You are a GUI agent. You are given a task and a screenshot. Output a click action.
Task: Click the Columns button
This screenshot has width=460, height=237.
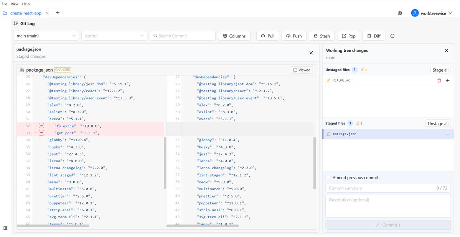(x=234, y=36)
